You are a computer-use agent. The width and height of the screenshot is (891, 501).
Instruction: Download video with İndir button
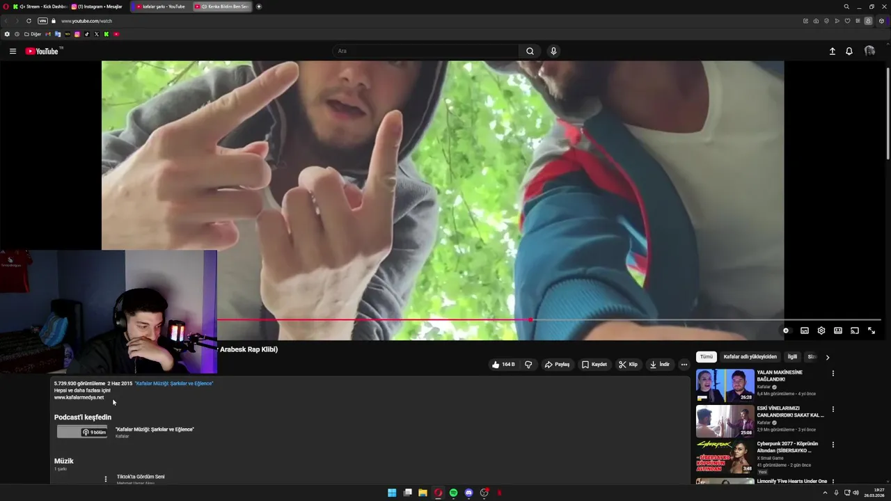coord(659,365)
